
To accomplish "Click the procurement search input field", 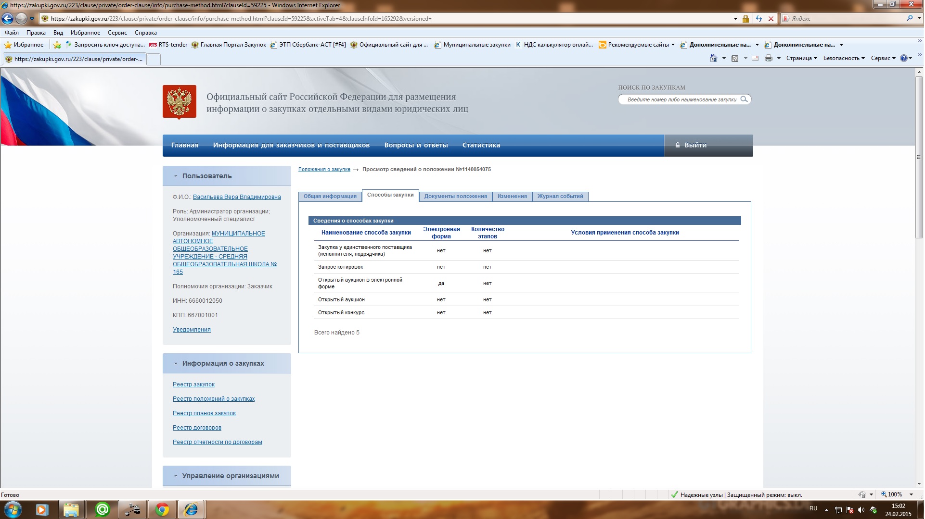I will [681, 99].
